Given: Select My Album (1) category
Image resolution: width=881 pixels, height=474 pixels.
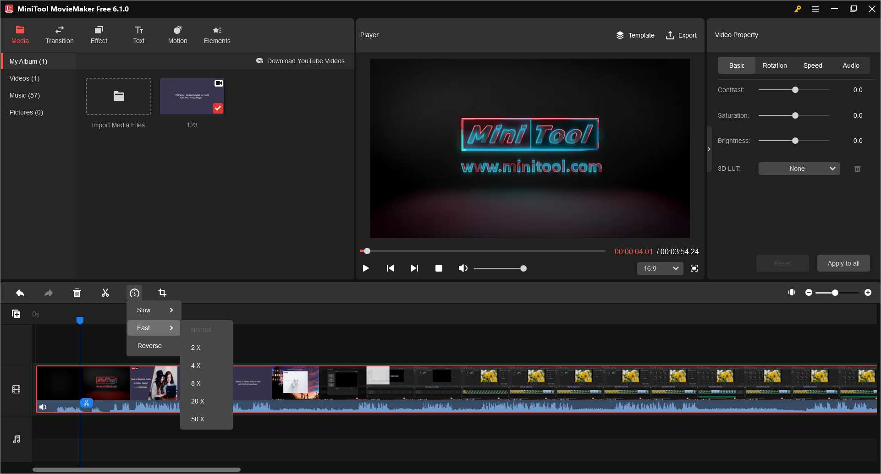Looking at the screenshot, I should 39,61.
